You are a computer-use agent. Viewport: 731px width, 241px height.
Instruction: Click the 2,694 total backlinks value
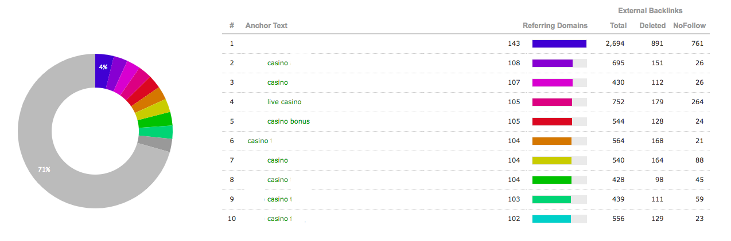point(615,44)
